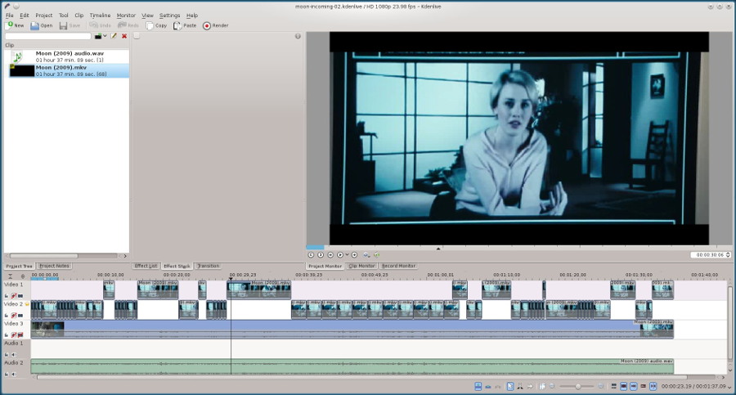
Task: Open the monitor configure gear dropdown
Action: coord(366,255)
